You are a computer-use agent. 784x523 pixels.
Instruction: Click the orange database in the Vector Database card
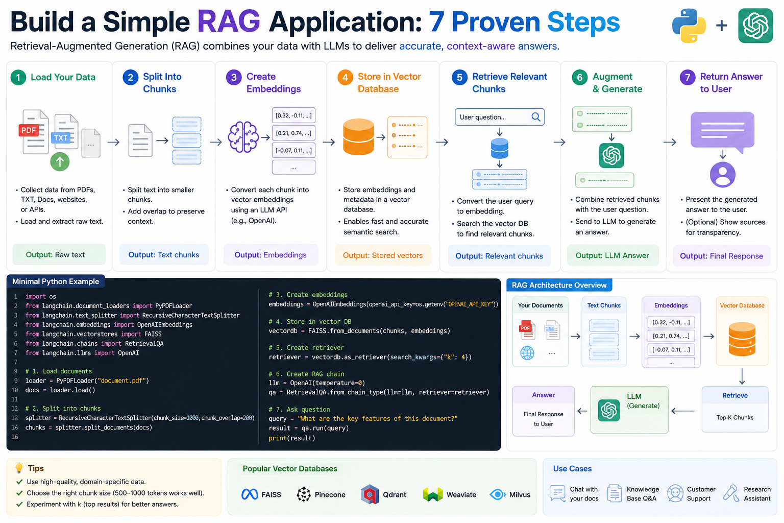[742, 339]
